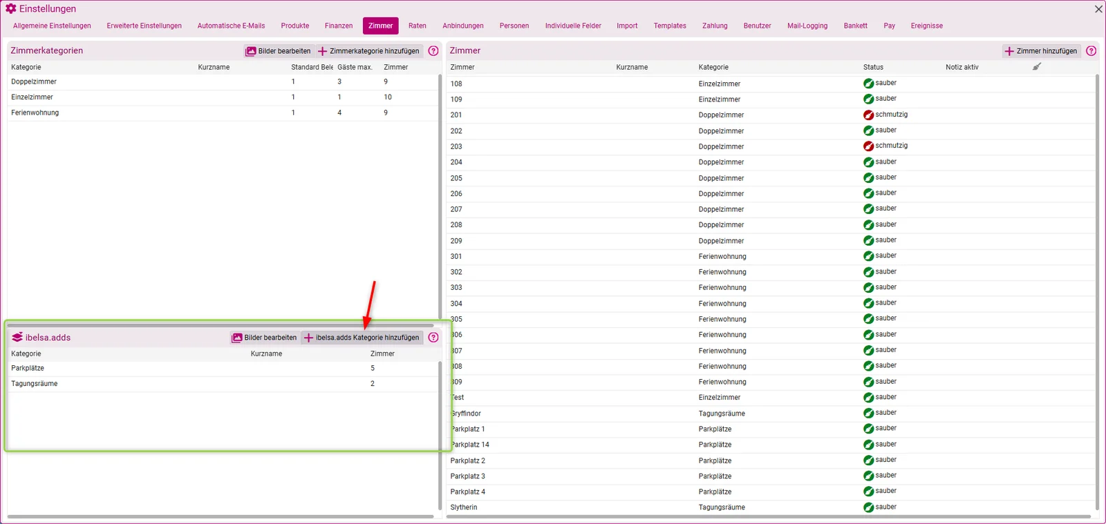The image size is (1106, 524).
Task: Click sauber status icon of room 301
Action: pos(868,256)
